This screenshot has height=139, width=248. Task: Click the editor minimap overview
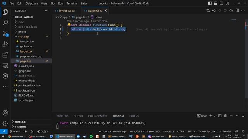[x=234, y=20]
